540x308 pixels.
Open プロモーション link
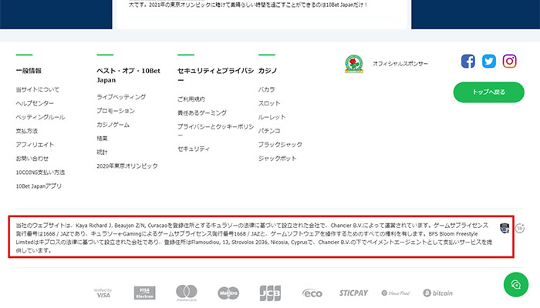[x=116, y=111]
